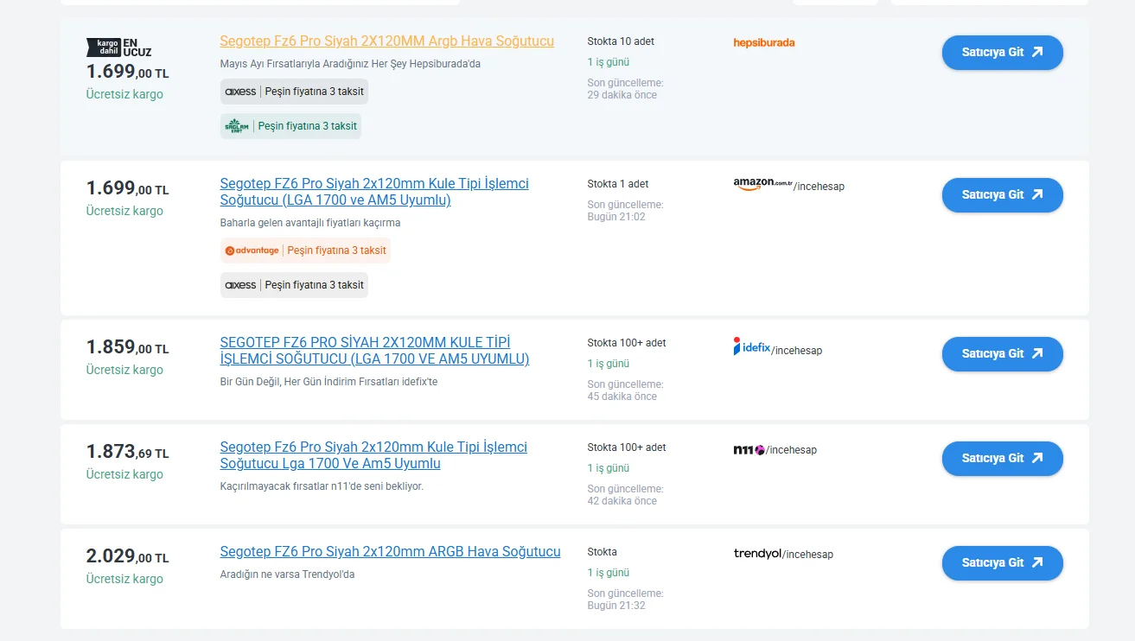Click the "kargo dahil EN UCUZ" badge

[118, 48]
